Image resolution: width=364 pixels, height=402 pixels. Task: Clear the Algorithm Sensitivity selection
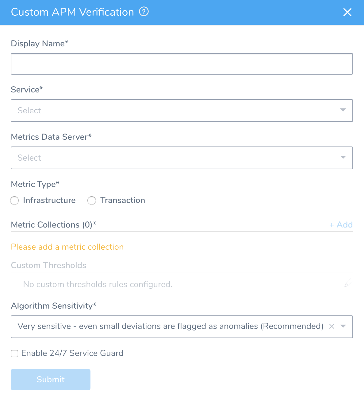(x=331, y=326)
